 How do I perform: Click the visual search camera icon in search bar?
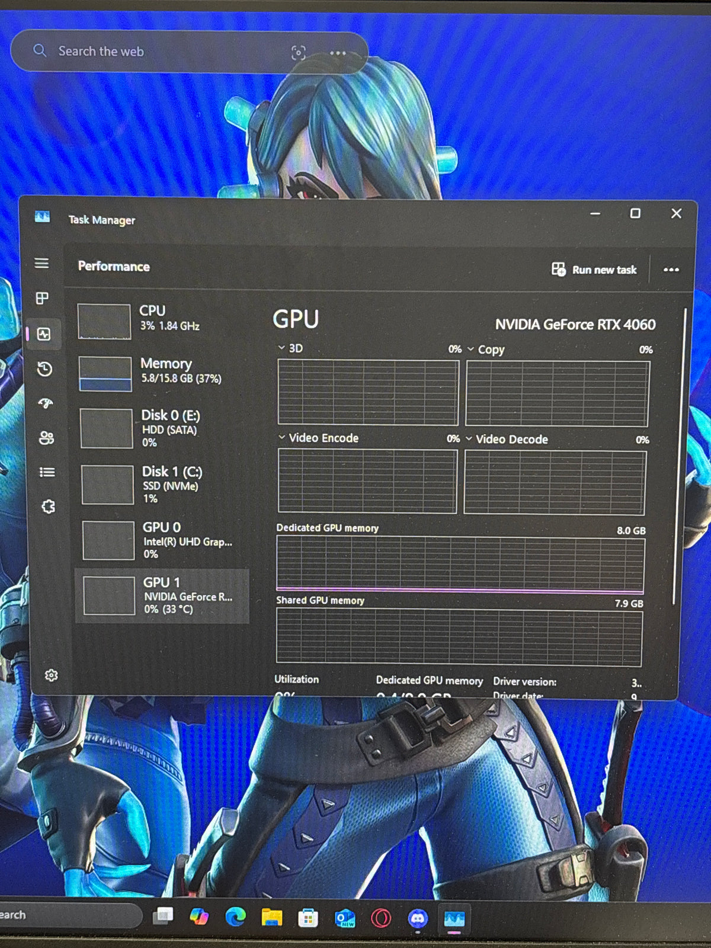point(298,53)
